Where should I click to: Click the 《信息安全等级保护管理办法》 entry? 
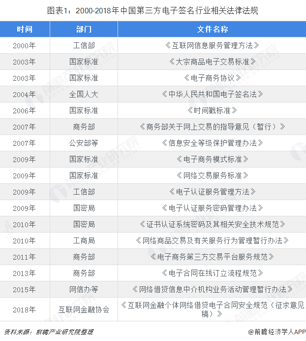pyautogui.click(x=212, y=143)
